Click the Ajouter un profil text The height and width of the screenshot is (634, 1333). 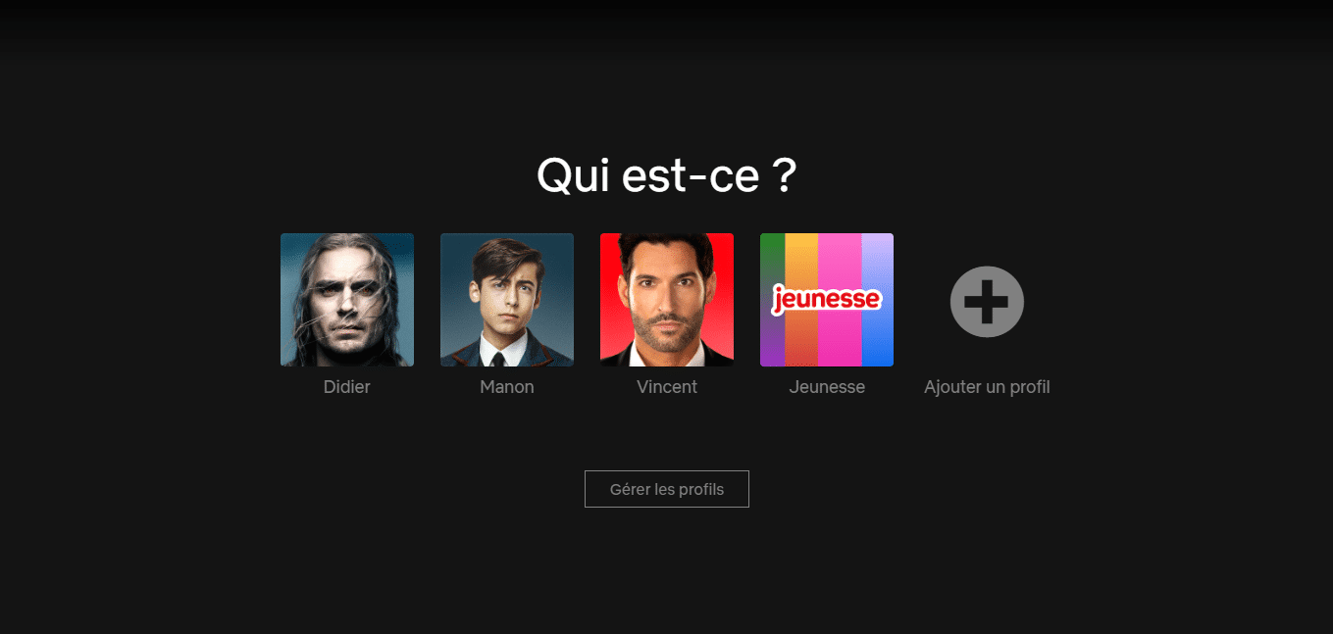[987, 387]
